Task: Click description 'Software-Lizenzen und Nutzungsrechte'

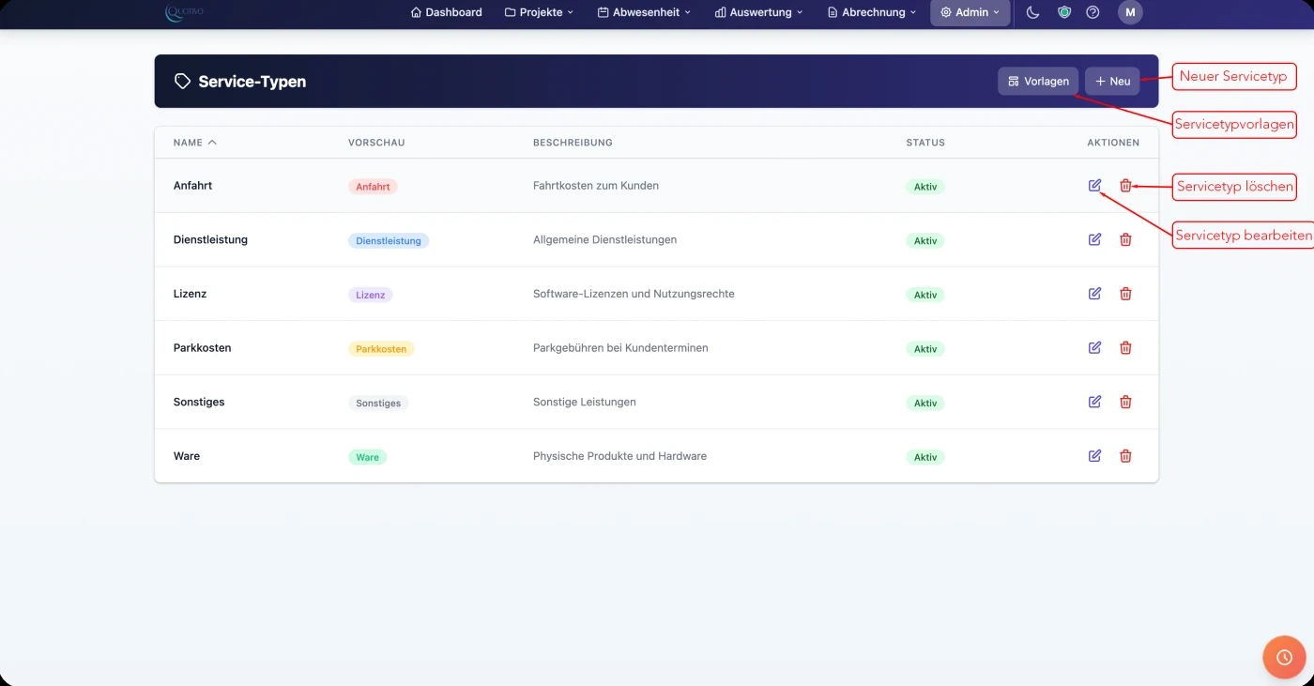Action: (x=634, y=294)
